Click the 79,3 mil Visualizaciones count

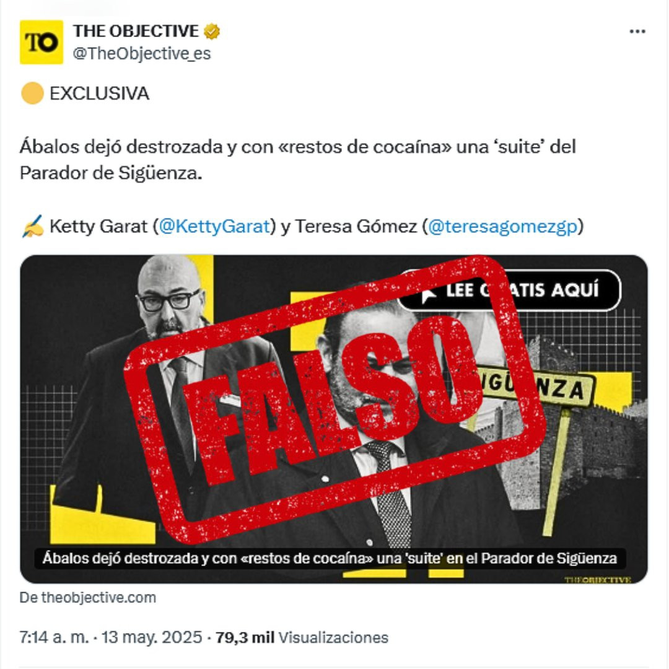click(302, 637)
